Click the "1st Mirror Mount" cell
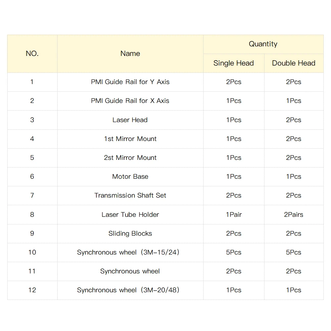Viewport: 331px width, 331px height. (130, 139)
